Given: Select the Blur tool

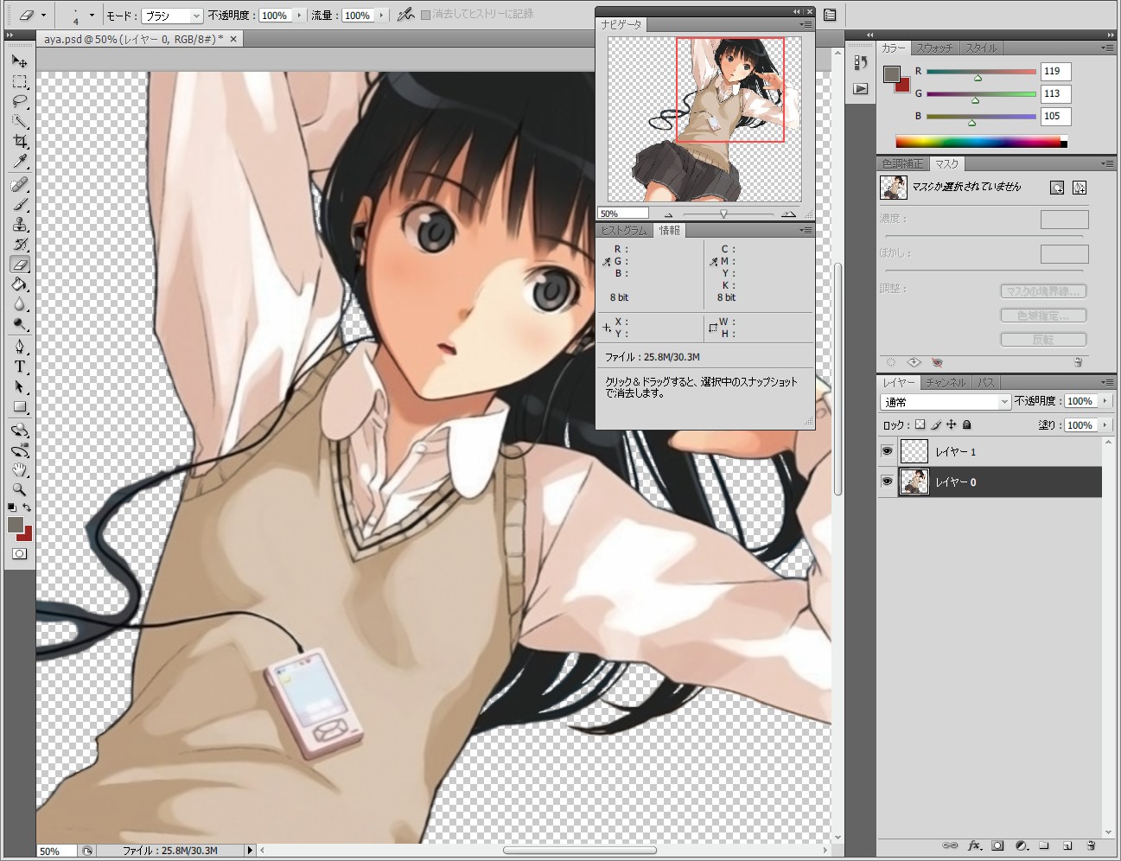Looking at the screenshot, I should 20,304.
